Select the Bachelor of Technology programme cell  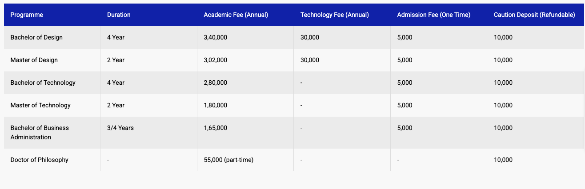tap(43, 83)
